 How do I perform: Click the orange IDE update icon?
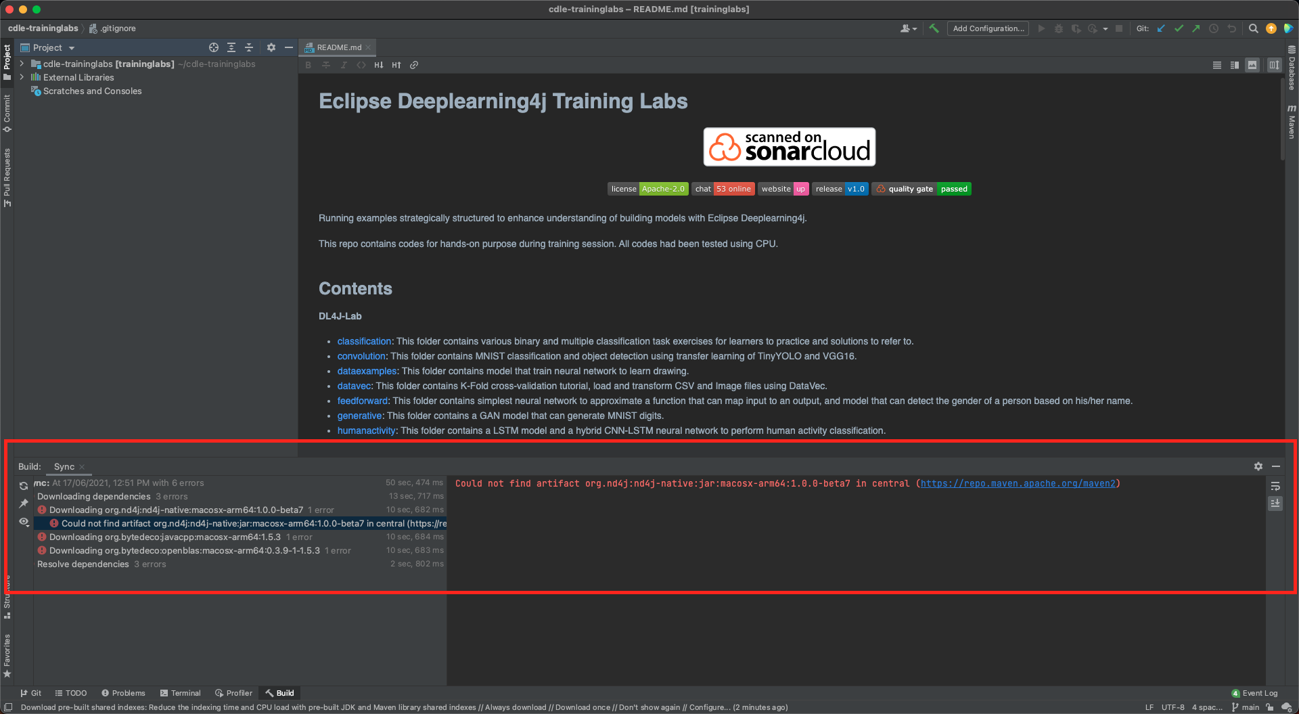[1271, 28]
